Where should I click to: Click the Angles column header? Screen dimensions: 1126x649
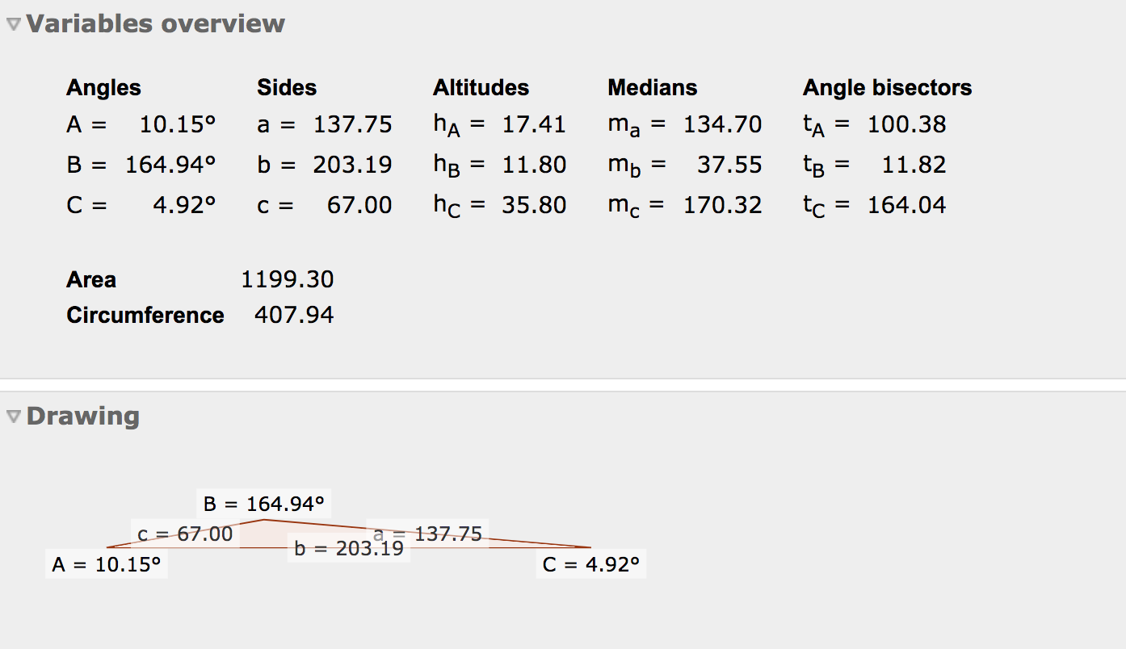pyautogui.click(x=103, y=88)
